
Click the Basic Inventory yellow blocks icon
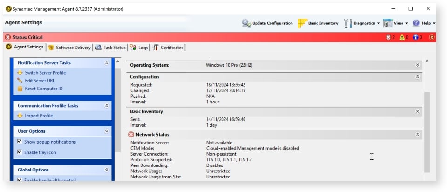pos(303,23)
